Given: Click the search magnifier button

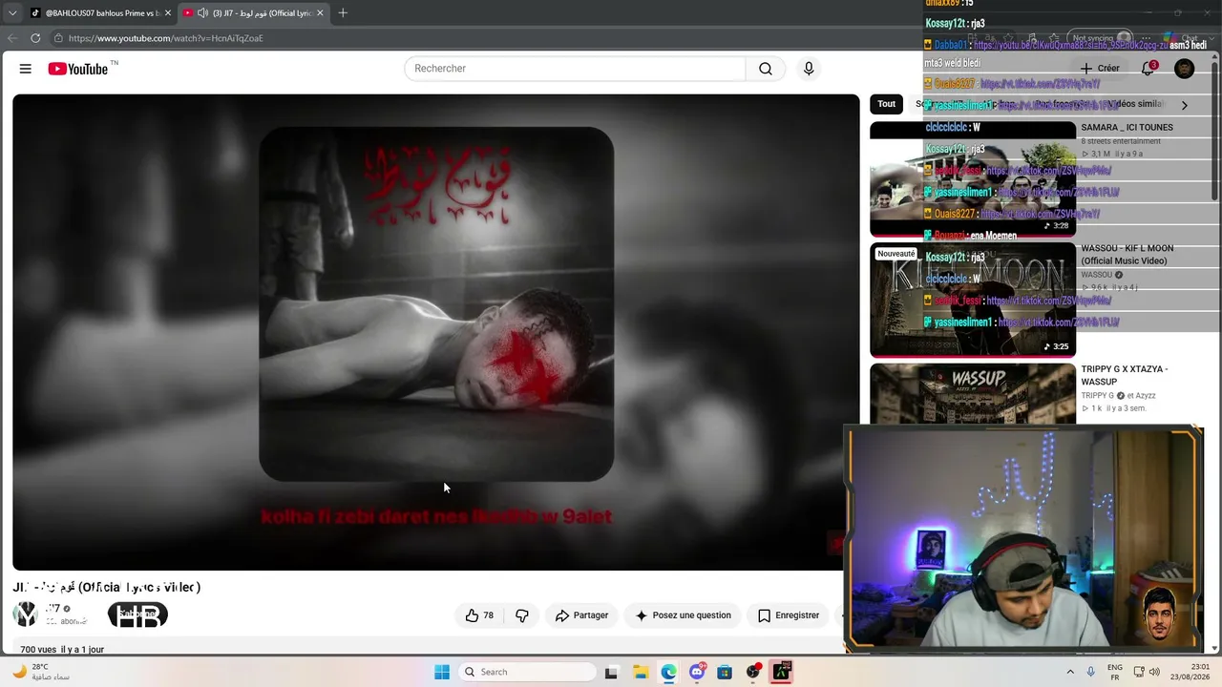Looking at the screenshot, I should pyautogui.click(x=766, y=69).
